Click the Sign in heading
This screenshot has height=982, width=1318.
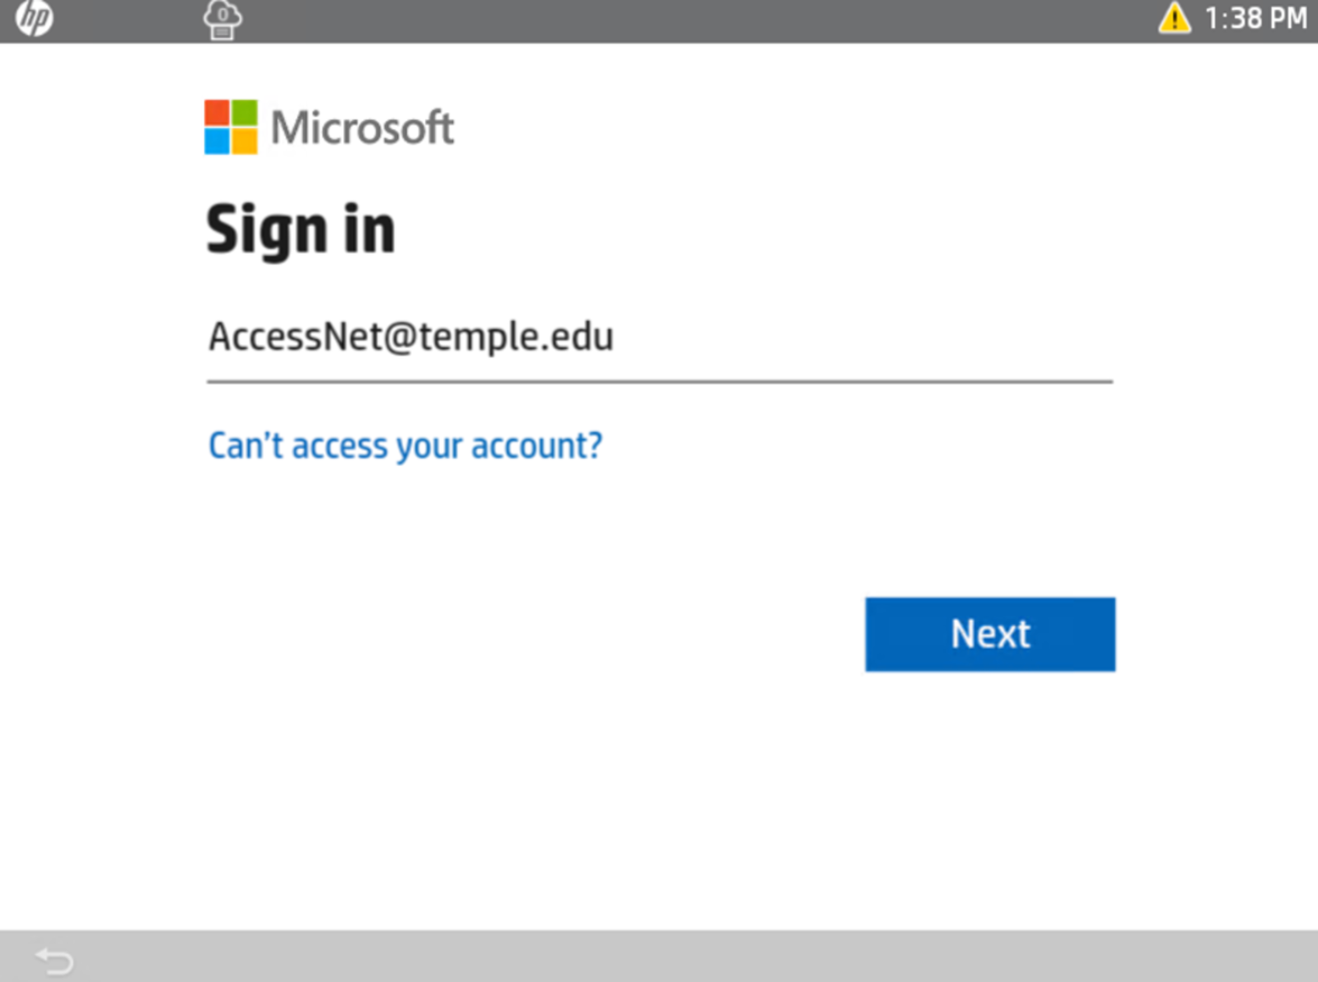pyautogui.click(x=301, y=230)
